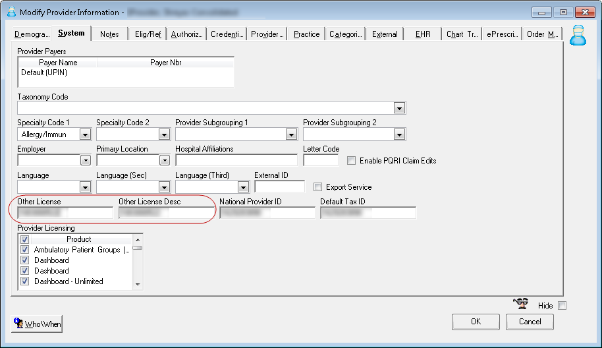Open the ePrescribing tab

pos(502,34)
